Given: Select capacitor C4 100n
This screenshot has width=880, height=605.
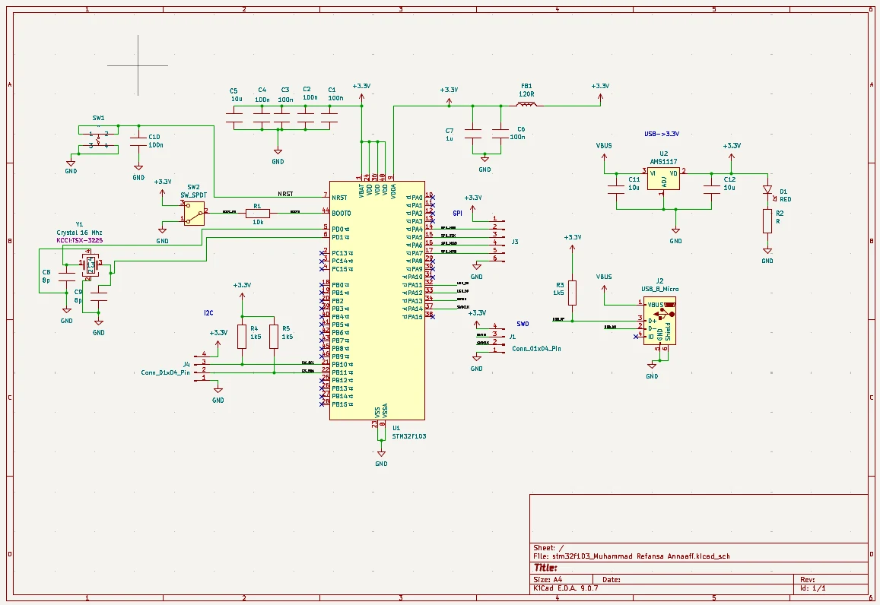Looking at the screenshot, I should 262,117.
